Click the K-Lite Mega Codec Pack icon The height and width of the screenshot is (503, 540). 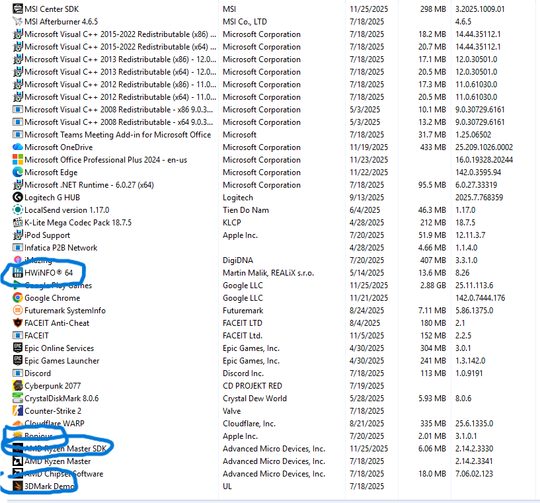(18, 223)
